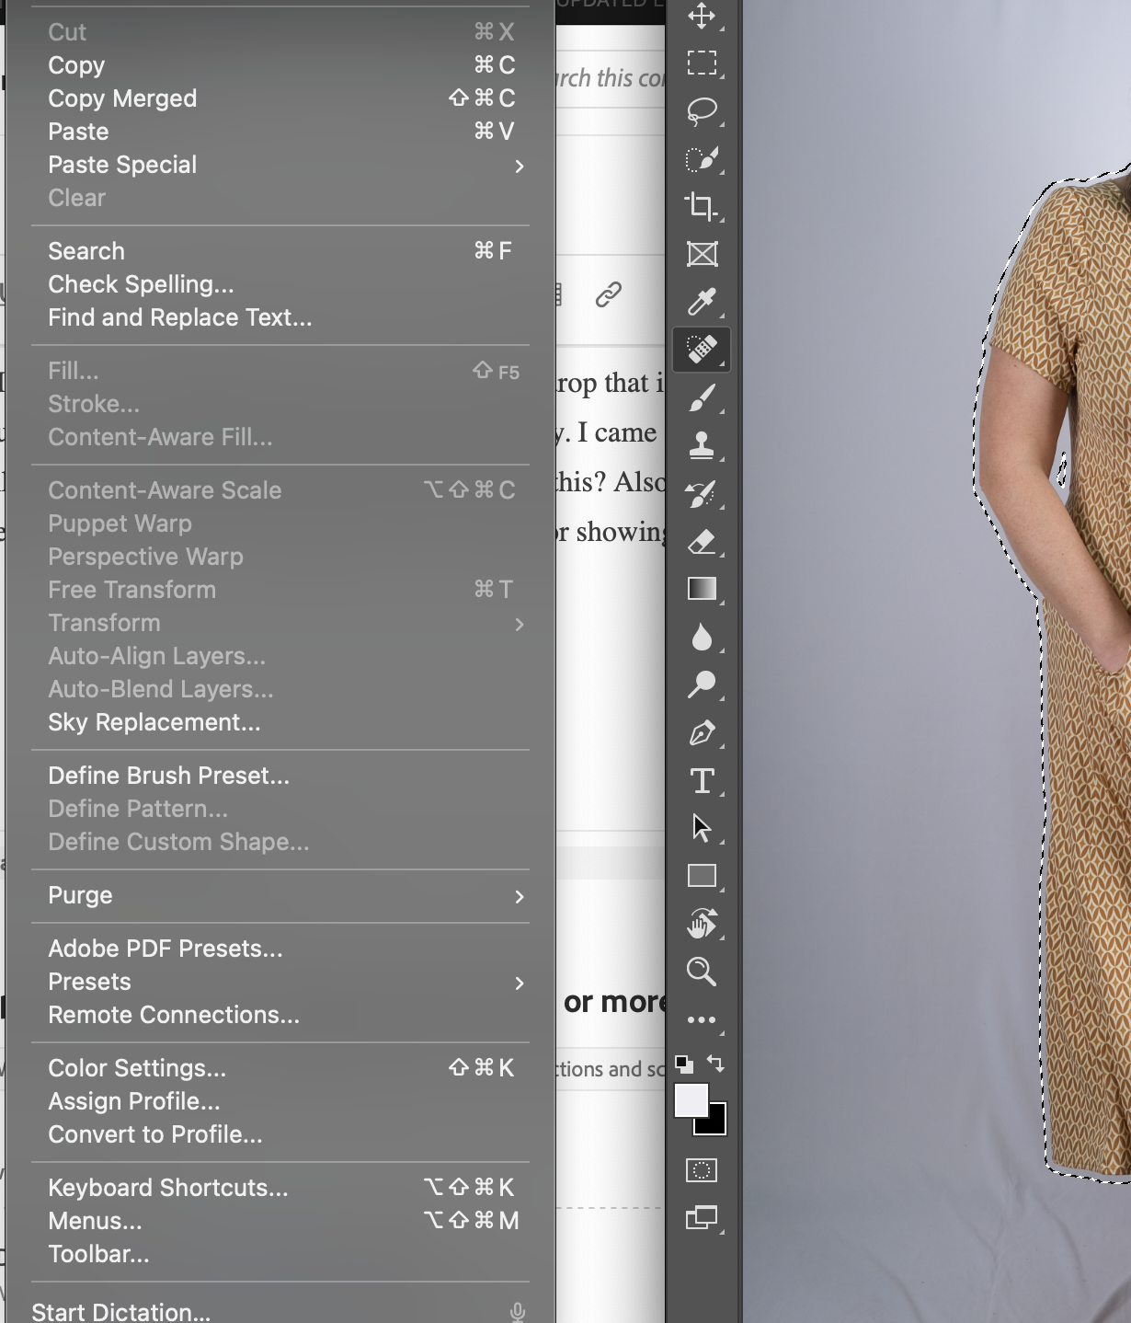Choose Sky Replacement from the menu

[x=154, y=722]
